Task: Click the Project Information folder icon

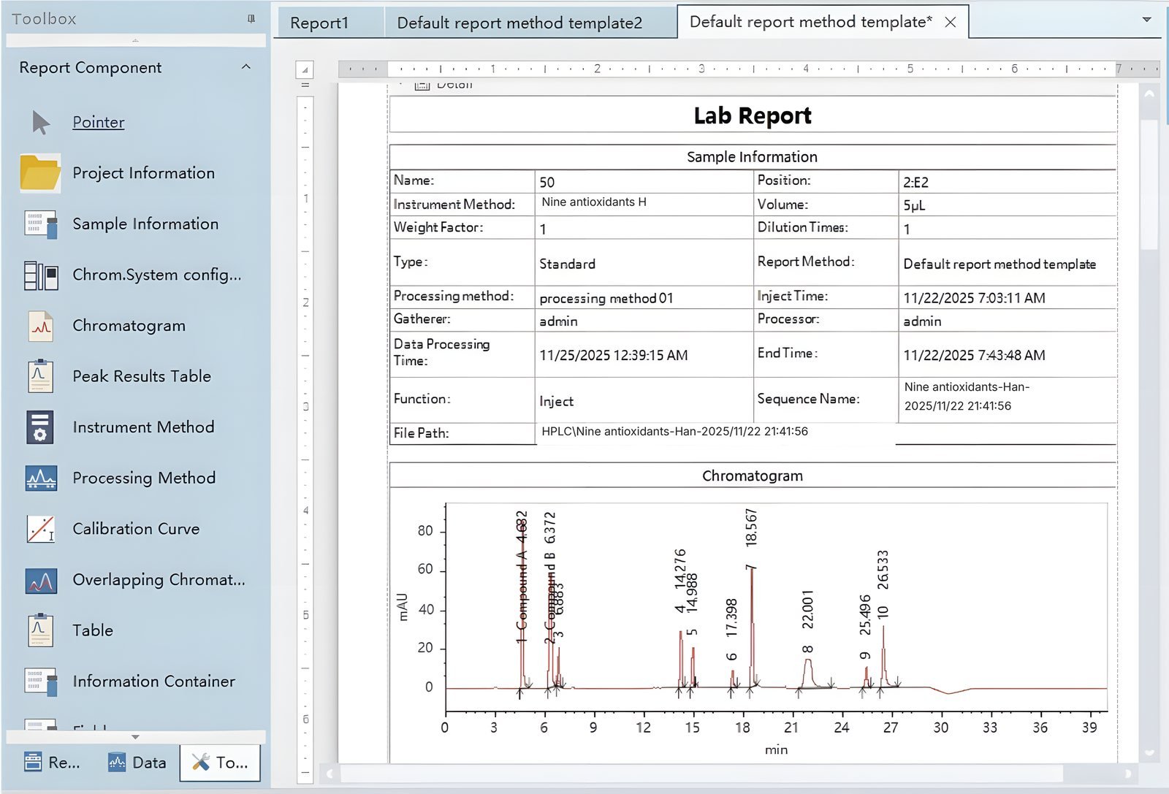Action: [40, 173]
